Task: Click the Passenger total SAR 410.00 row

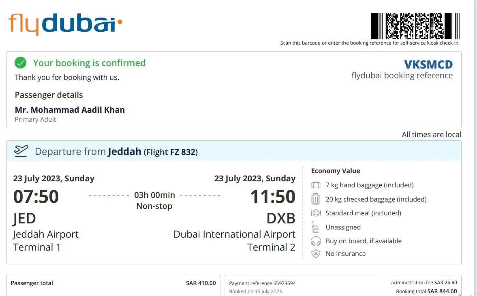Action: pos(113,283)
